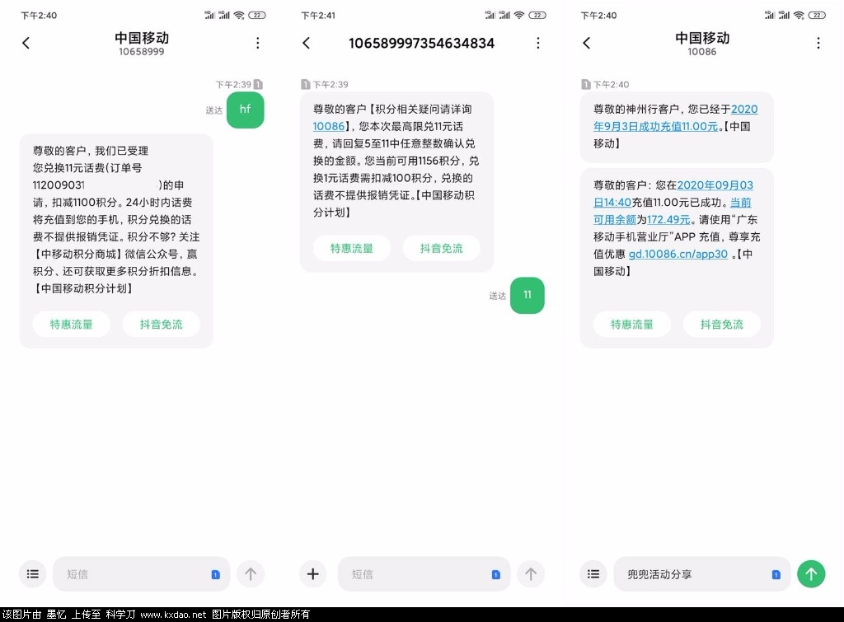This screenshot has width=844, height=622.
Task: Go back from the 10658999 中国移动 chat
Action: pyautogui.click(x=26, y=43)
